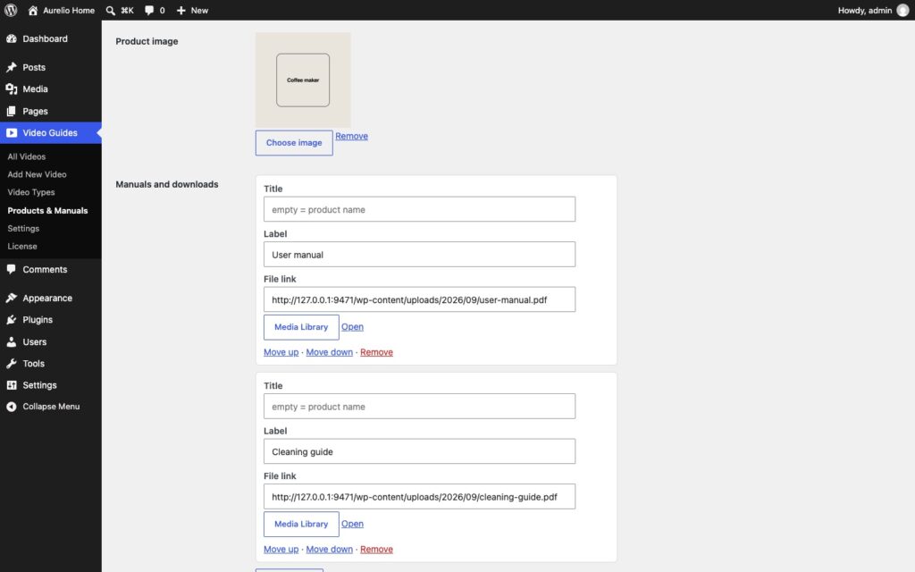The image size is (915, 572).
Task: Remove the User manual entry
Action: (x=376, y=352)
